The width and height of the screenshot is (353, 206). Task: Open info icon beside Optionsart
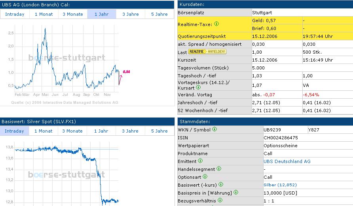pos(205,176)
